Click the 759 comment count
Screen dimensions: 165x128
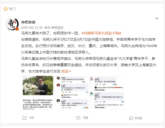(x=85, y=118)
